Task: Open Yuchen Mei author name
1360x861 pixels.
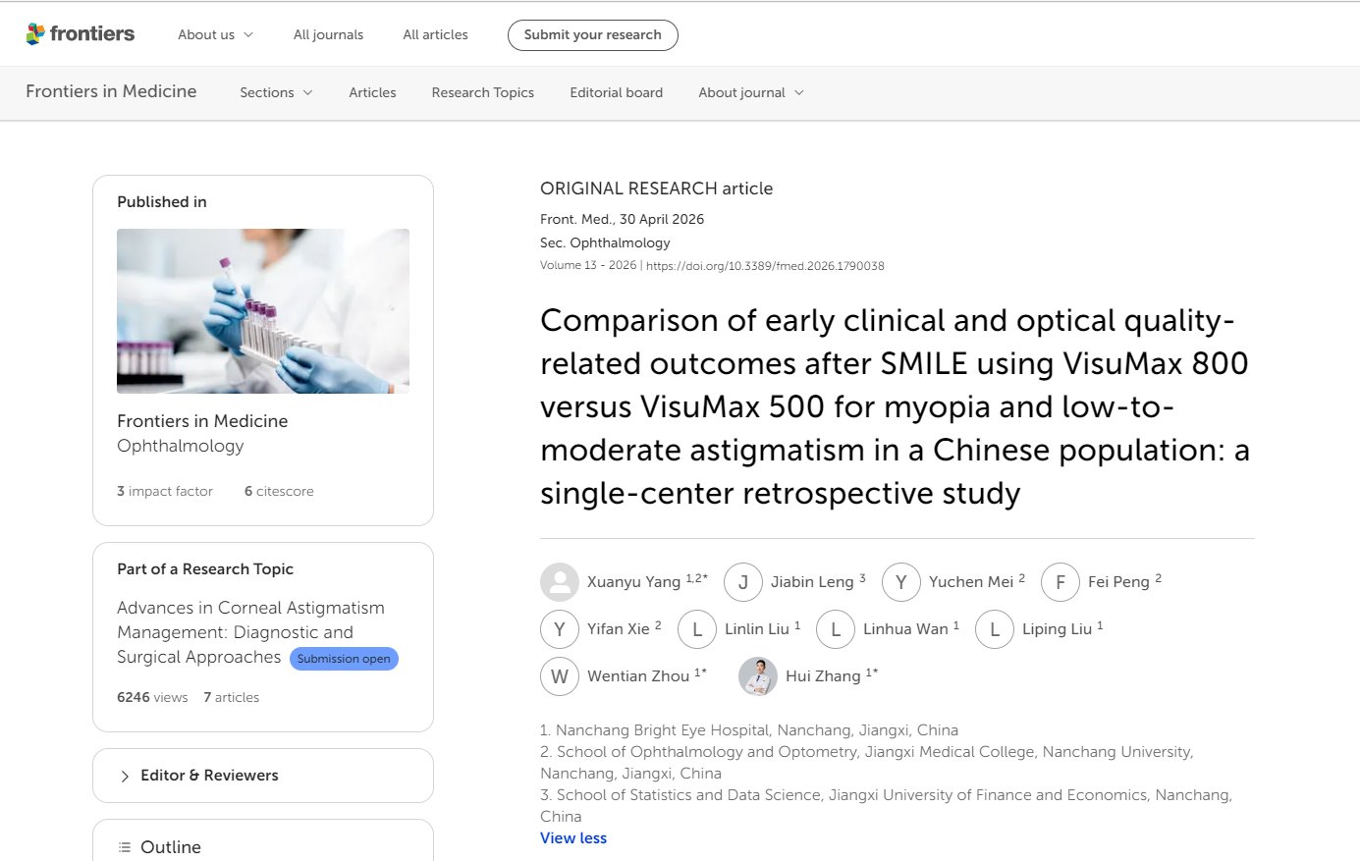Action: (971, 582)
